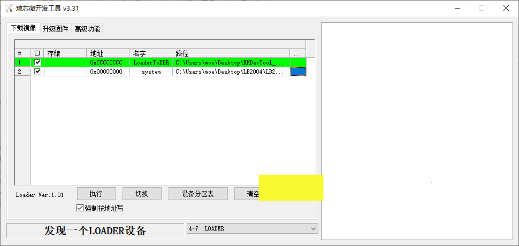This screenshot has height=246, width=519.
Task: Open 设备分区表 with its button
Action: tap(198, 194)
